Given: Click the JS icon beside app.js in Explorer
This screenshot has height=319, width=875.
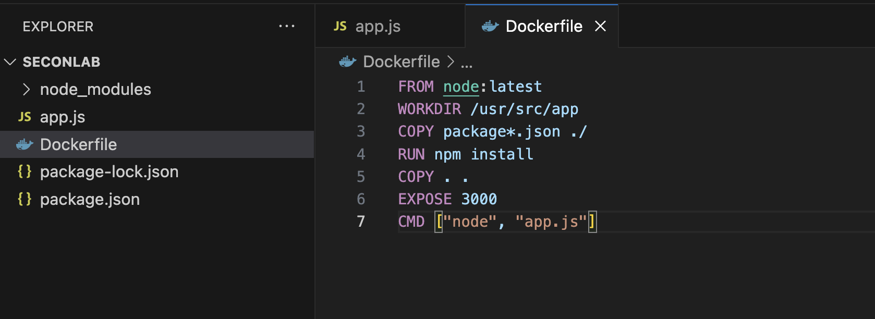Looking at the screenshot, I should 25,117.
